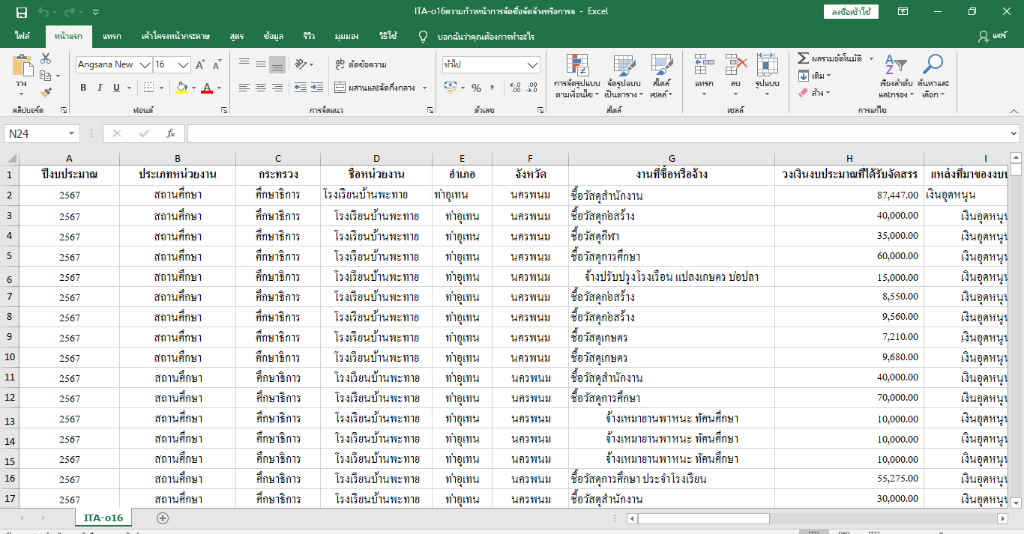The image size is (1024, 534).
Task: Add a new sheet with plus button
Action: click(x=163, y=518)
